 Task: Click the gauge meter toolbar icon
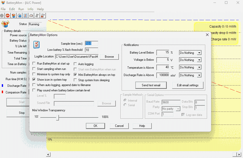pos(31,16)
